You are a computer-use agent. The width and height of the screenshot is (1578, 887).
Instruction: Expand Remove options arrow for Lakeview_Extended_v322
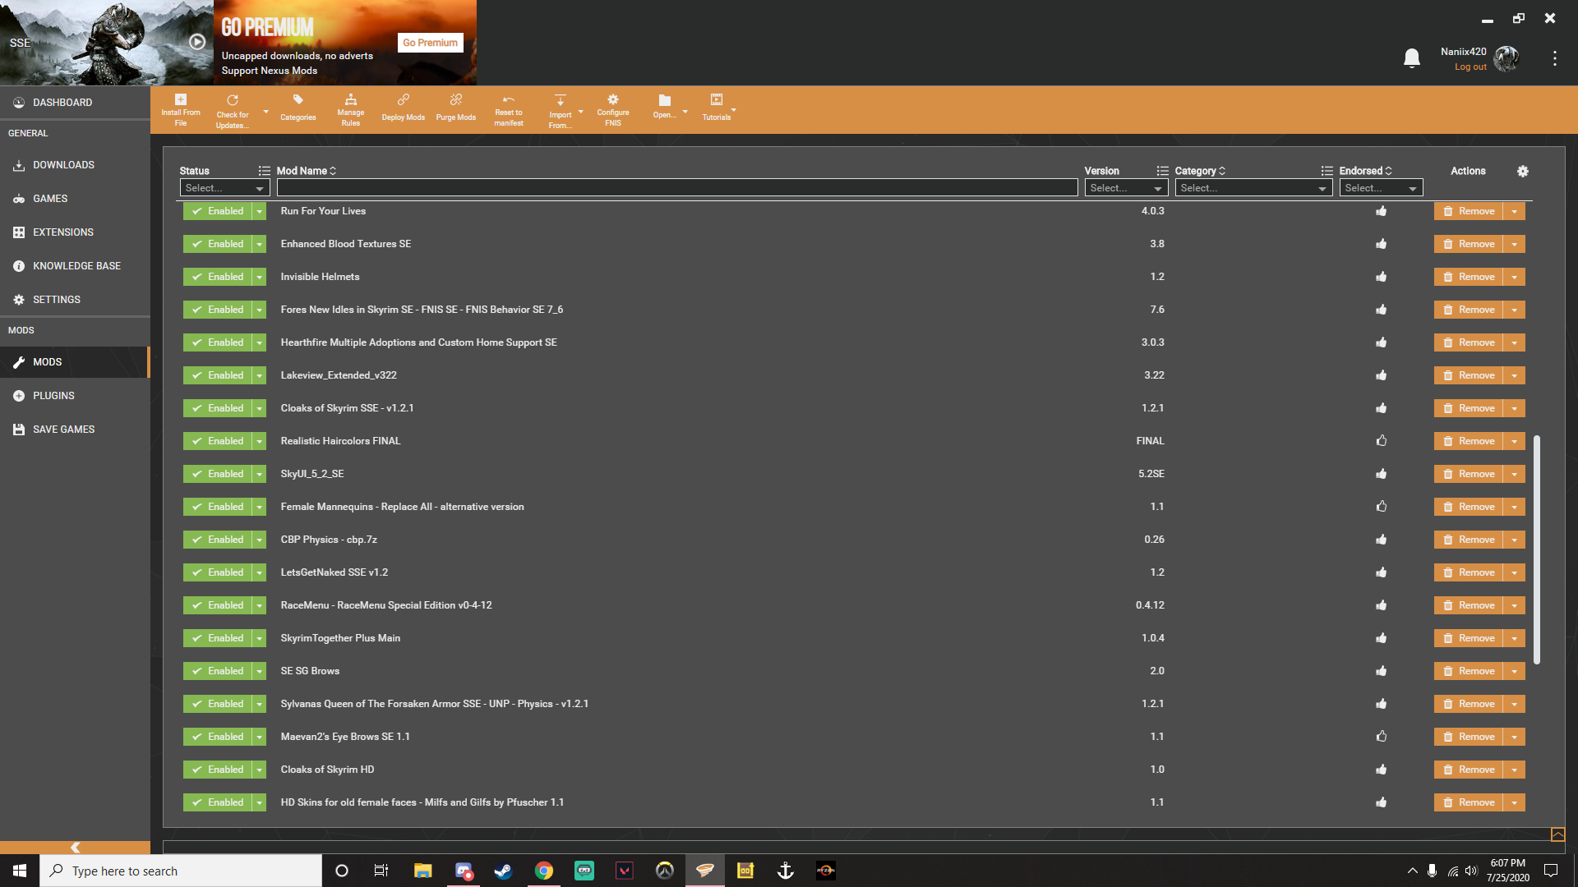coord(1514,375)
